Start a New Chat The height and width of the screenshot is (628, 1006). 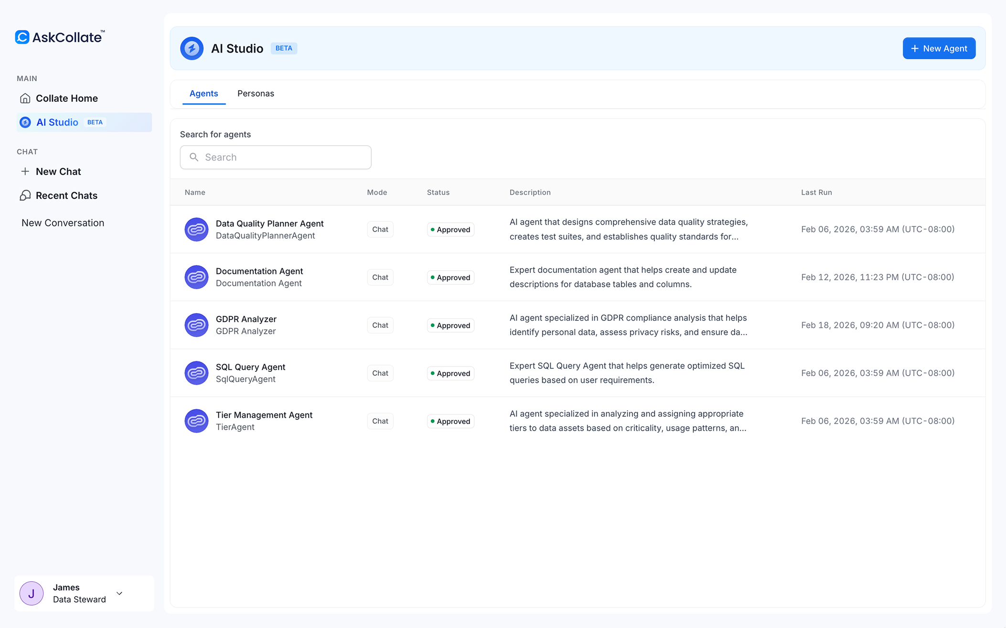[x=58, y=172]
